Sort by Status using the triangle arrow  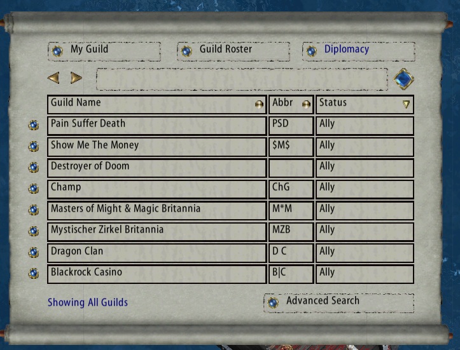(406, 104)
